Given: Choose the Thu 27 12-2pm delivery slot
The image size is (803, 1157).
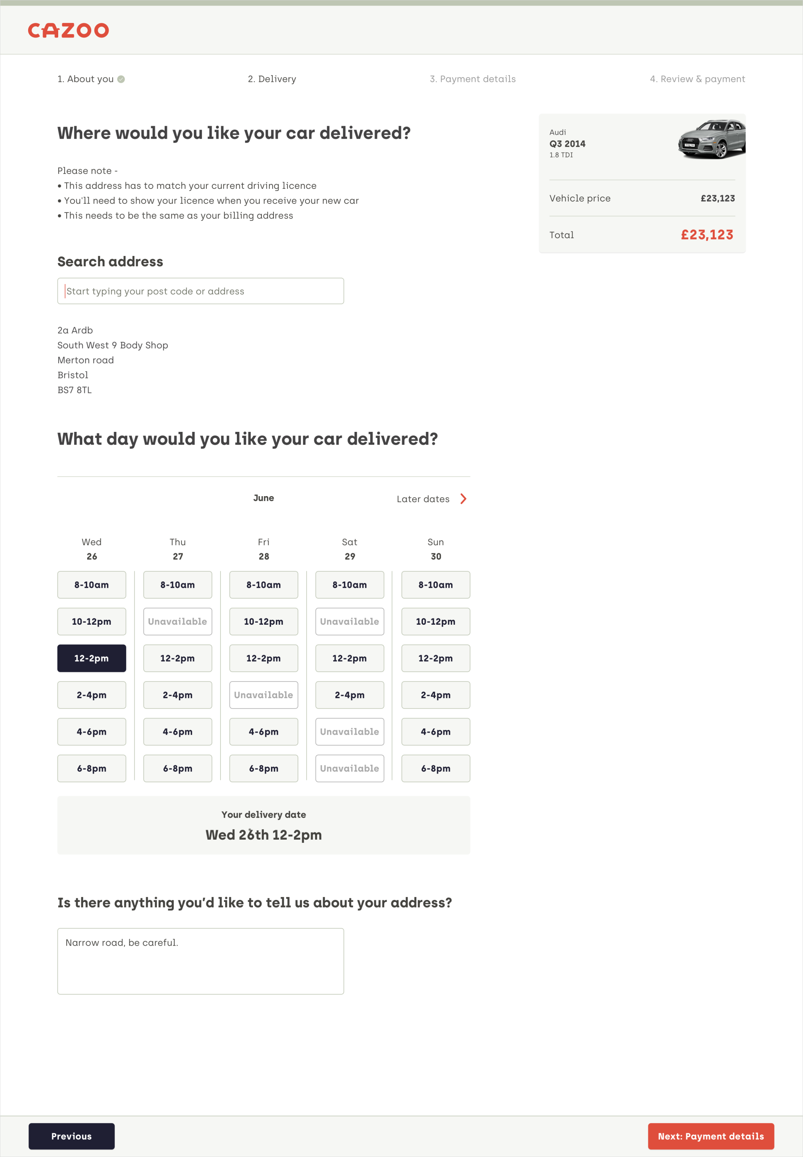Looking at the screenshot, I should tap(177, 658).
